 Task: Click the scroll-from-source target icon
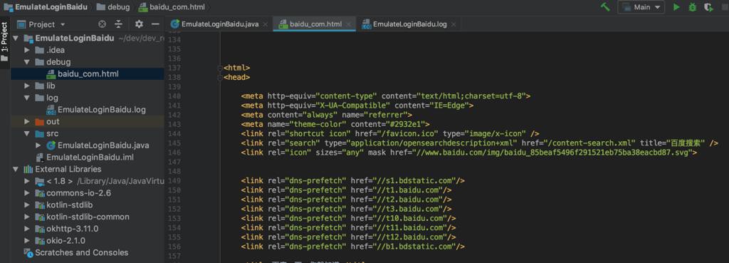(103, 24)
